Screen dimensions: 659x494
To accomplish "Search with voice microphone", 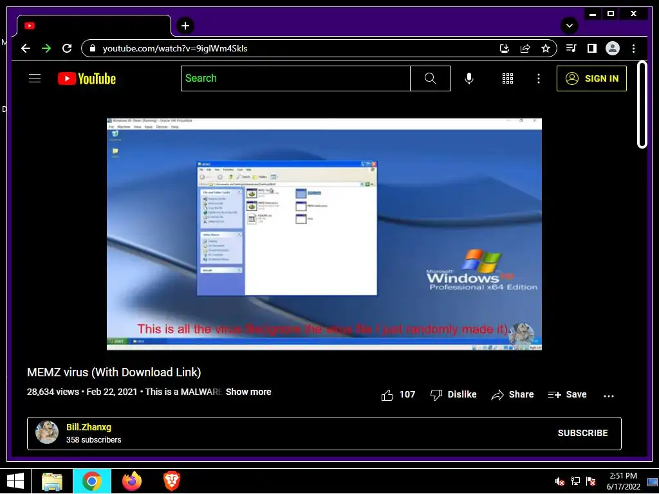I will click(x=469, y=78).
